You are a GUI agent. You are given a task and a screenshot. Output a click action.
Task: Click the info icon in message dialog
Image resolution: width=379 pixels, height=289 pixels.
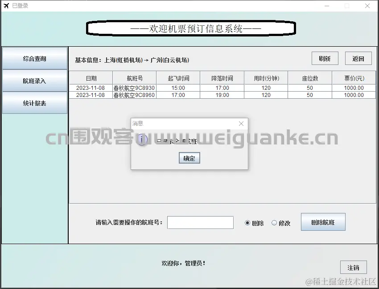[x=141, y=140]
